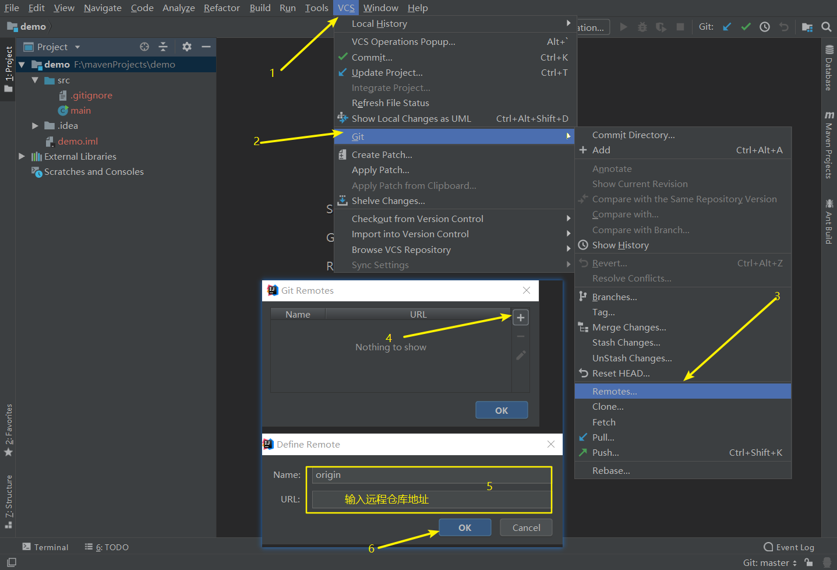Image resolution: width=837 pixels, height=570 pixels.
Task: Expand the External Libraries node
Action: pos(22,156)
